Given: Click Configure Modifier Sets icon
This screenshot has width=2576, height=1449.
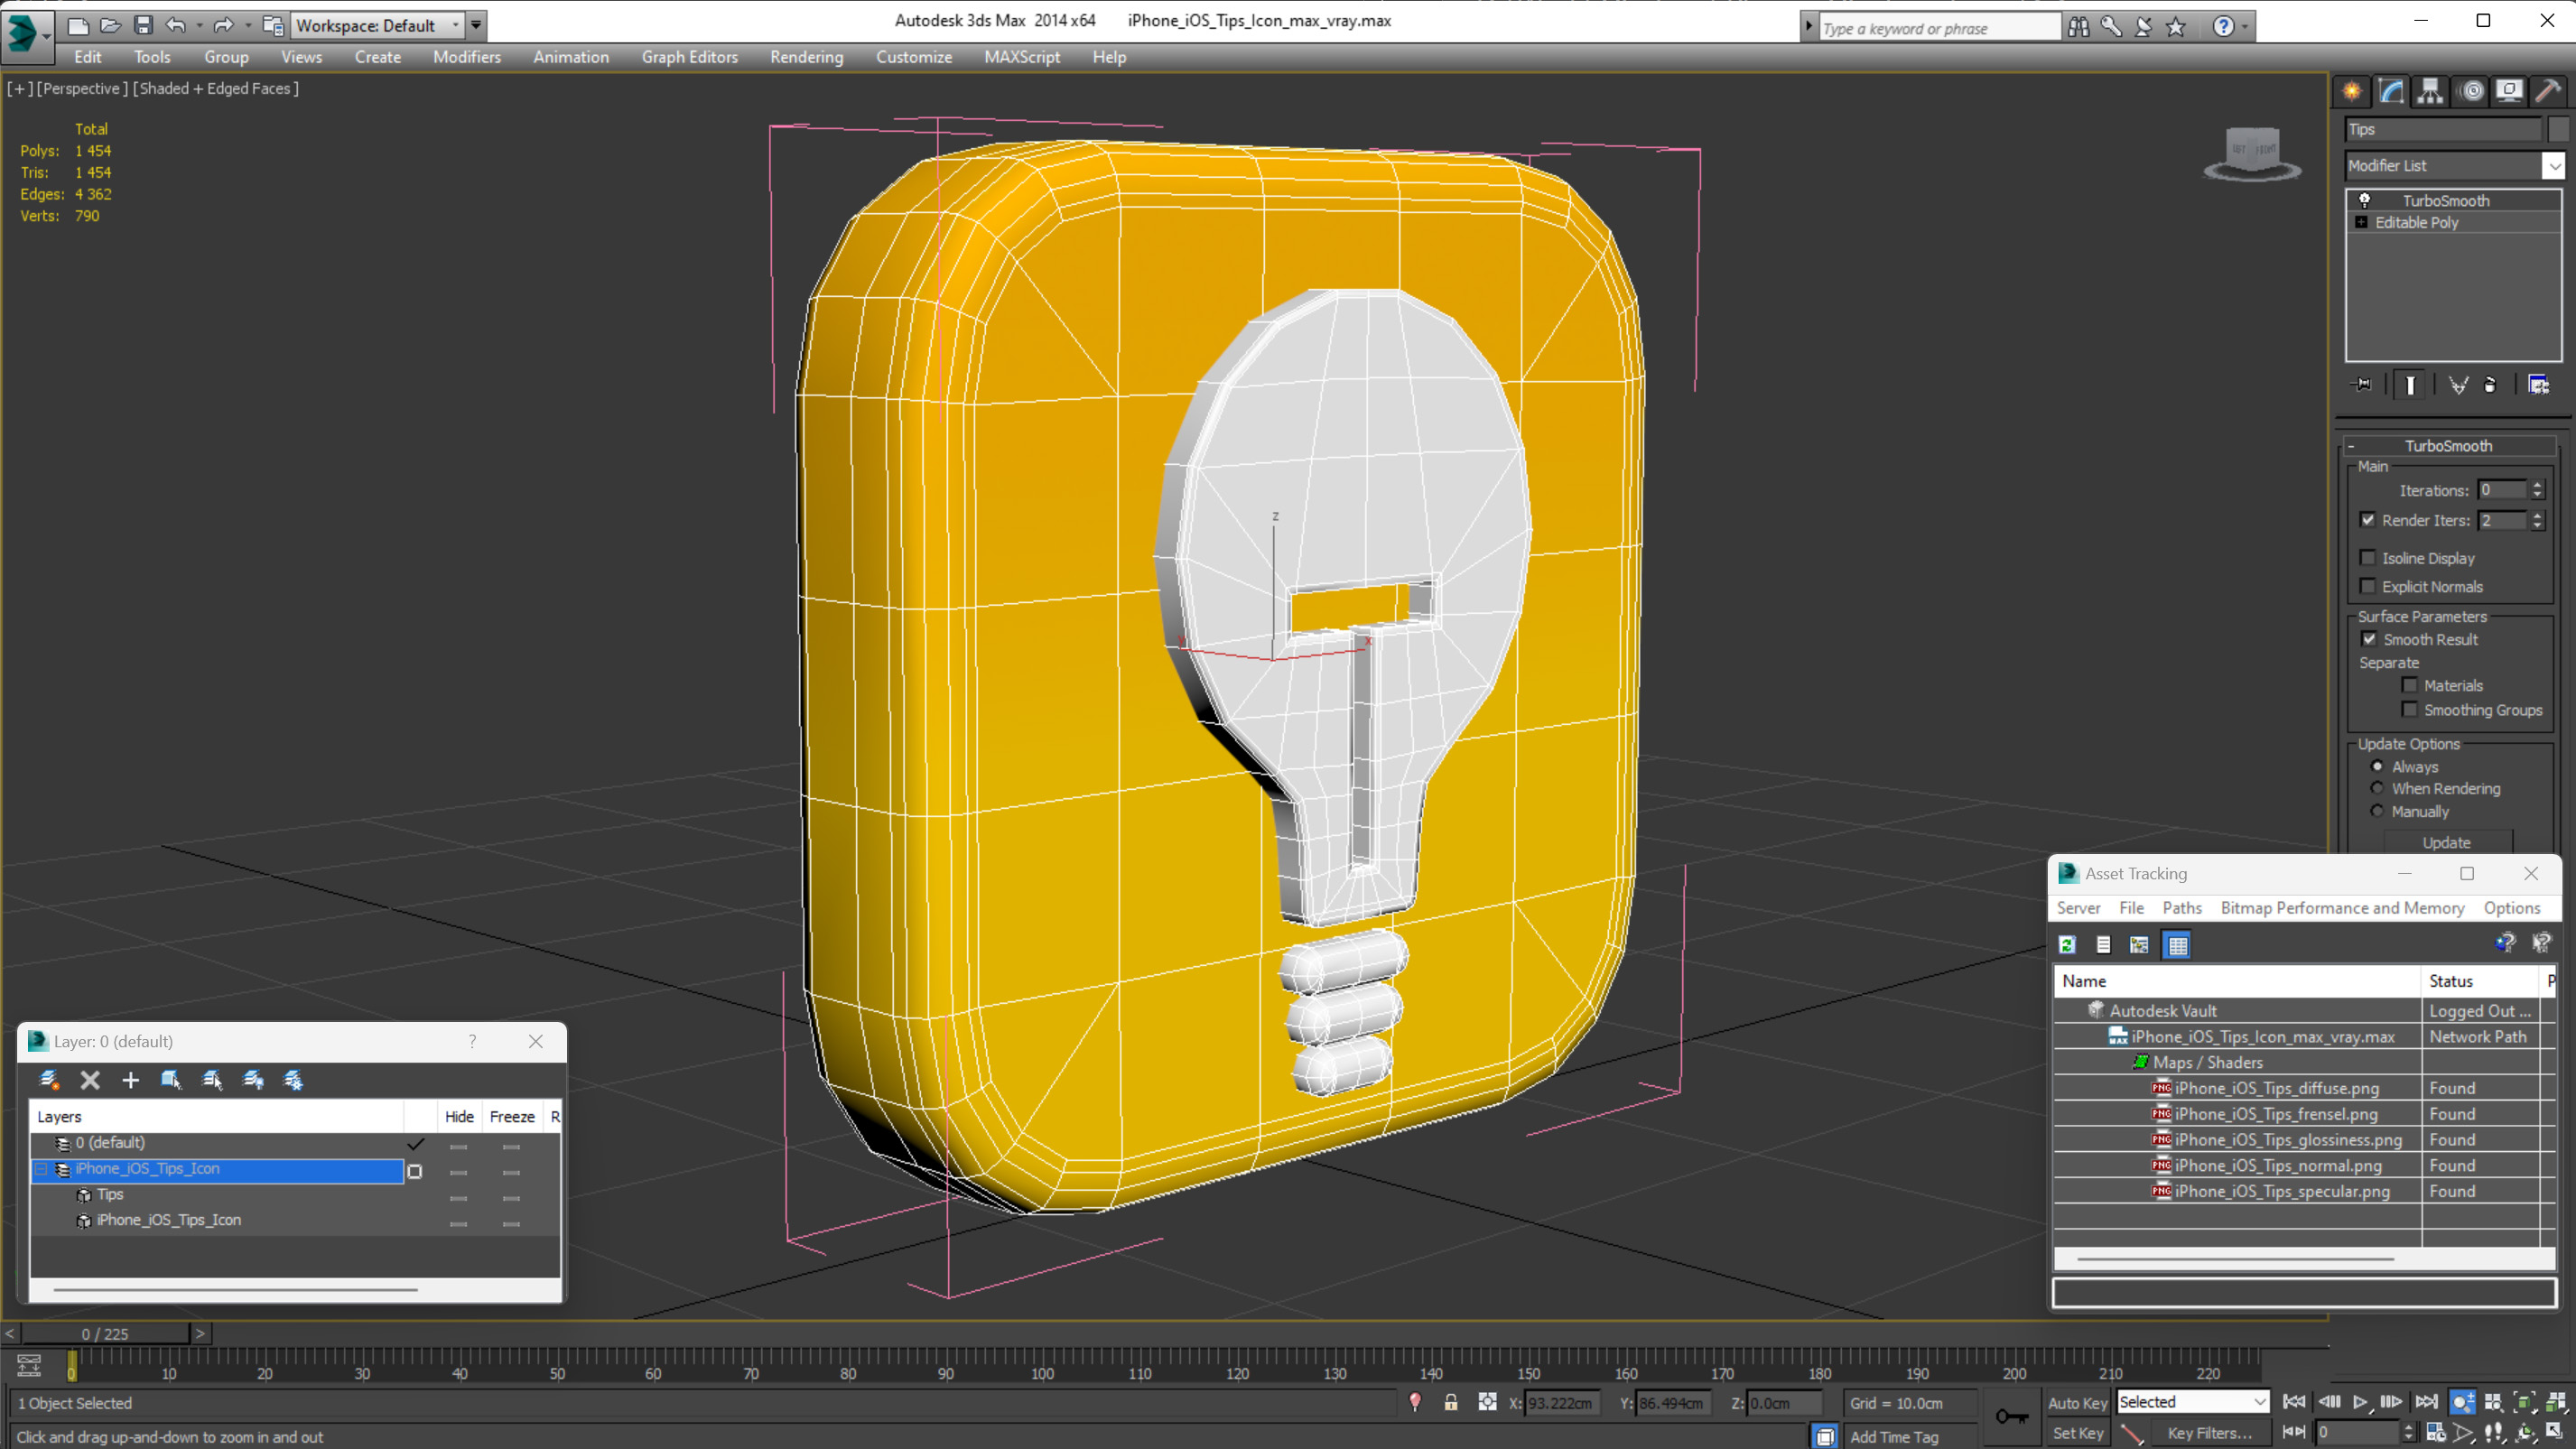Looking at the screenshot, I should pyautogui.click(x=2538, y=385).
